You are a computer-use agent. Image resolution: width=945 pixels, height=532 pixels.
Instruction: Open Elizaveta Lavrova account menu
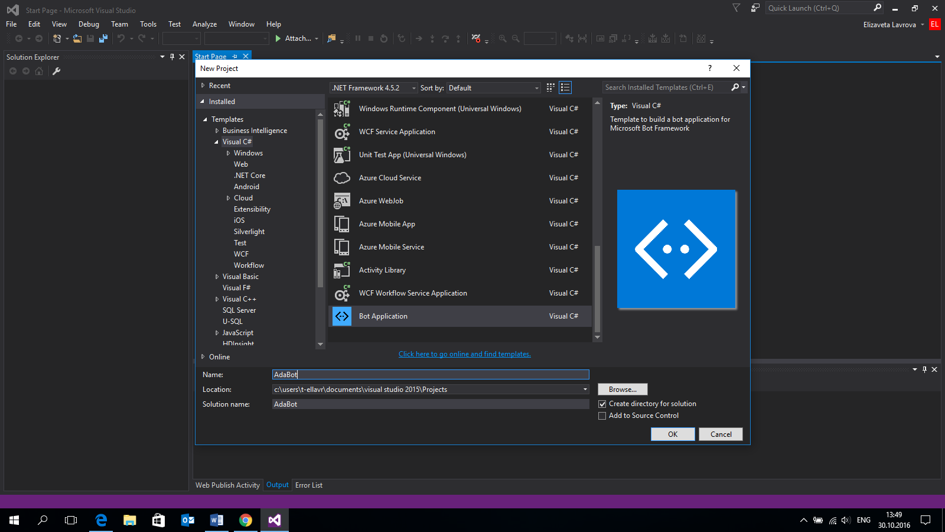(893, 25)
